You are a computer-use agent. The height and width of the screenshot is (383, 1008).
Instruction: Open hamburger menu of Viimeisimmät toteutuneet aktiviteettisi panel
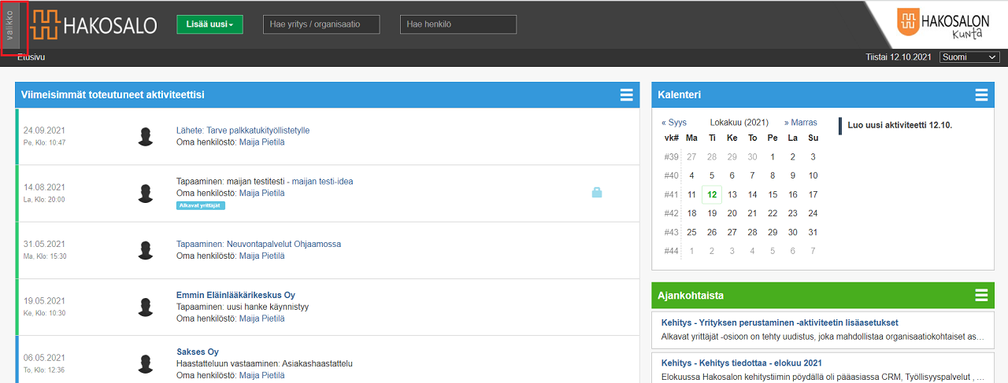pyautogui.click(x=627, y=95)
